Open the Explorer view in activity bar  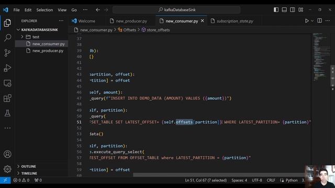click(7, 23)
